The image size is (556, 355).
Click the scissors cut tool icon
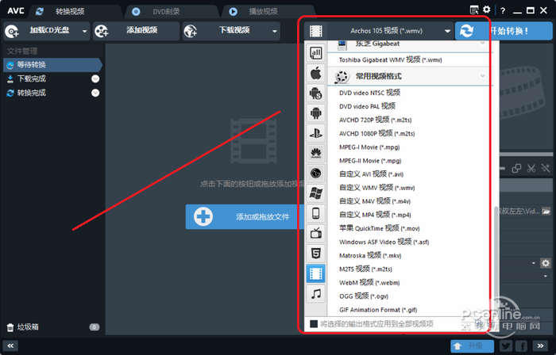(x=531, y=168)
